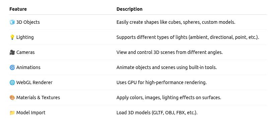Click the ice cube icon beside 3D Objects

pos(12,22)
